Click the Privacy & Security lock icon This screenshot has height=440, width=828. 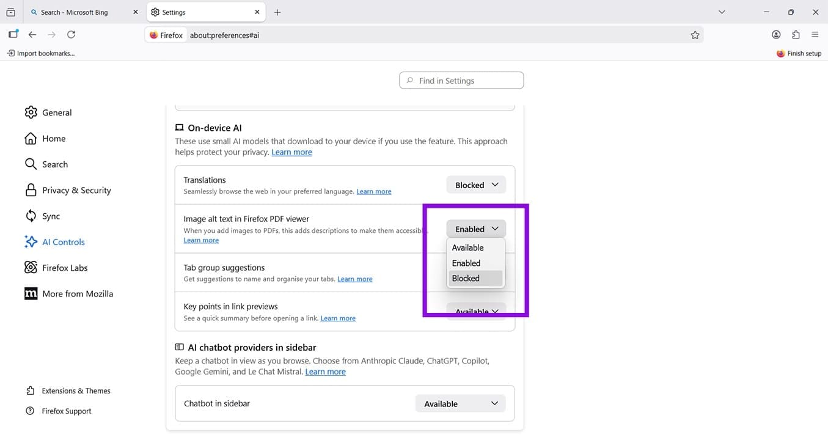coord(31,190)
